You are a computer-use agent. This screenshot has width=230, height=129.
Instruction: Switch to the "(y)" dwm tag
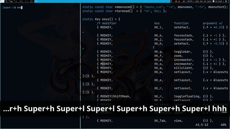pos(21,1)
